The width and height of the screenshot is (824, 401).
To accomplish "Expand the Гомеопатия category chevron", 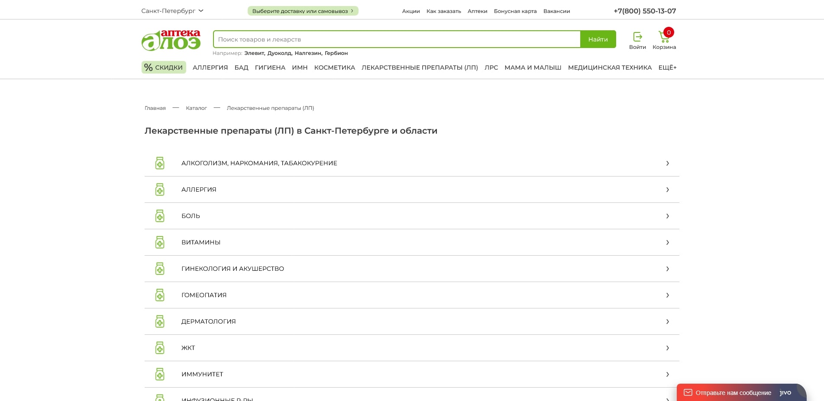I will (x=667, y=295).
